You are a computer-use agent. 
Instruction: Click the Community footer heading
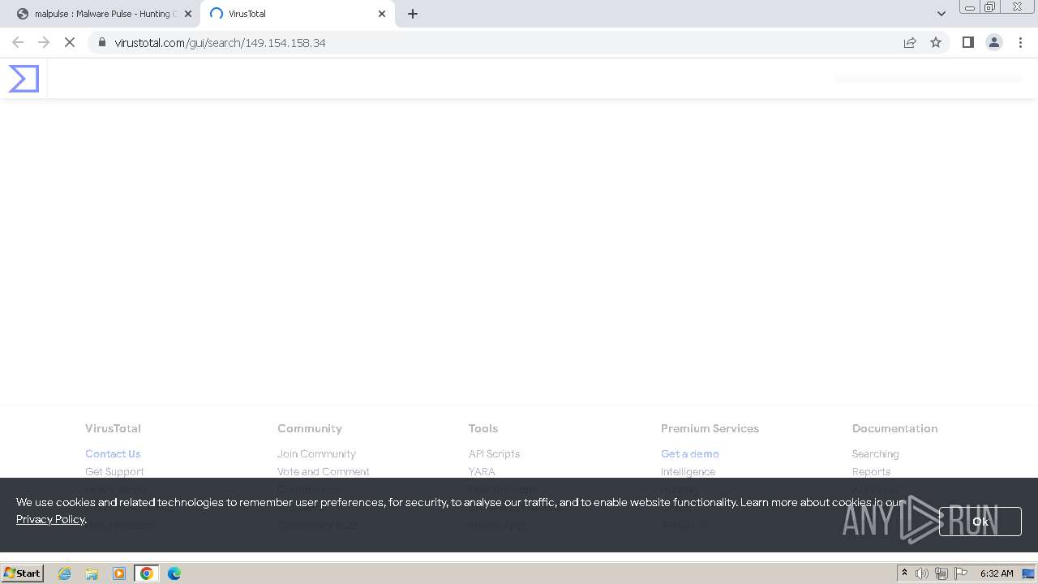point(310,428)
